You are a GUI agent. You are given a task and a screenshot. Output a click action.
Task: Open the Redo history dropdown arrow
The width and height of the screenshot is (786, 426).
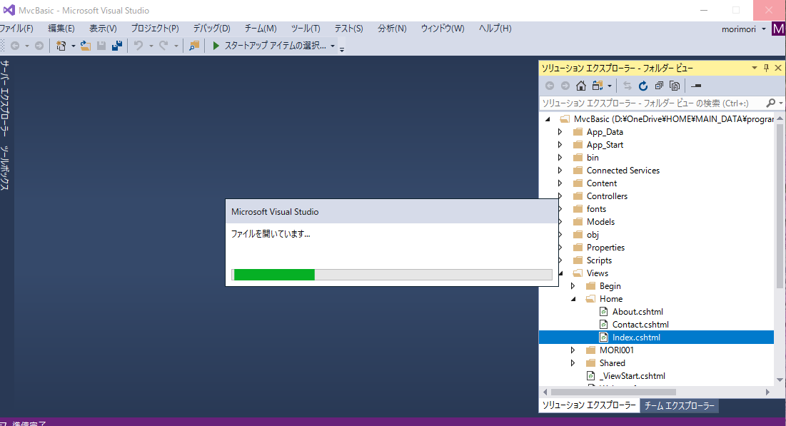pos(176,46)
